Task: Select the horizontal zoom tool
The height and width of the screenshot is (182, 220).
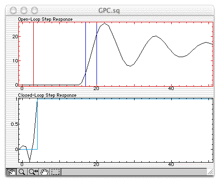Action: 33,172
